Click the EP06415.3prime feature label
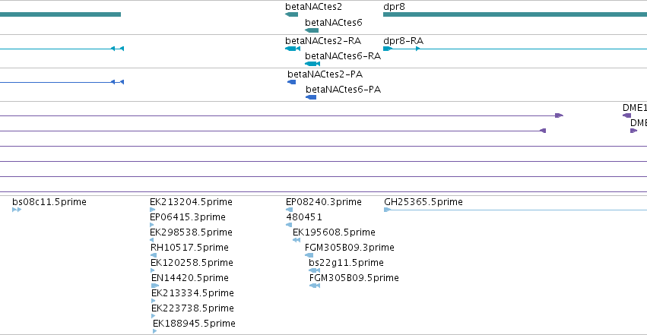 pos(188,217)
